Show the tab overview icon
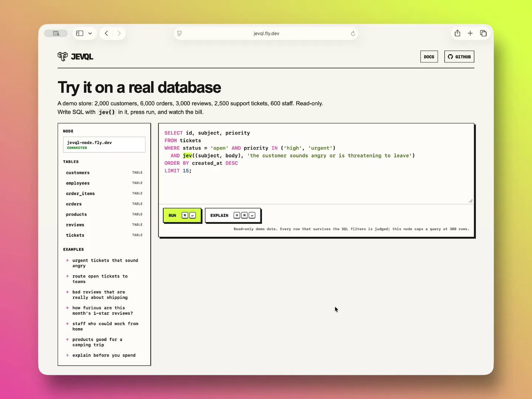The width and height of the screenshot is (532, 399). tap(483, 33)
